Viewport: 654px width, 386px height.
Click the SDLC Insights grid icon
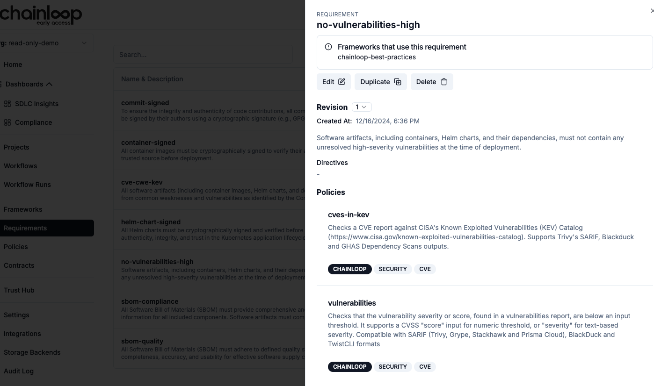[7, 104]
